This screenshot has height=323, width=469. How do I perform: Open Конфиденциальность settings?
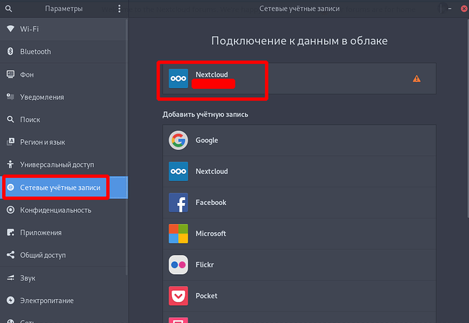64,210
